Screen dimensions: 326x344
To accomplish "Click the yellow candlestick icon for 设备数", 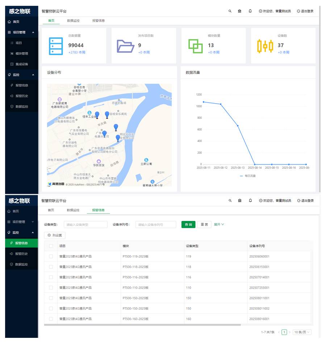I will (265, 46).
